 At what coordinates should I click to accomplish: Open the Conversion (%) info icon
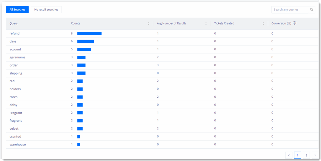[294, 23]
